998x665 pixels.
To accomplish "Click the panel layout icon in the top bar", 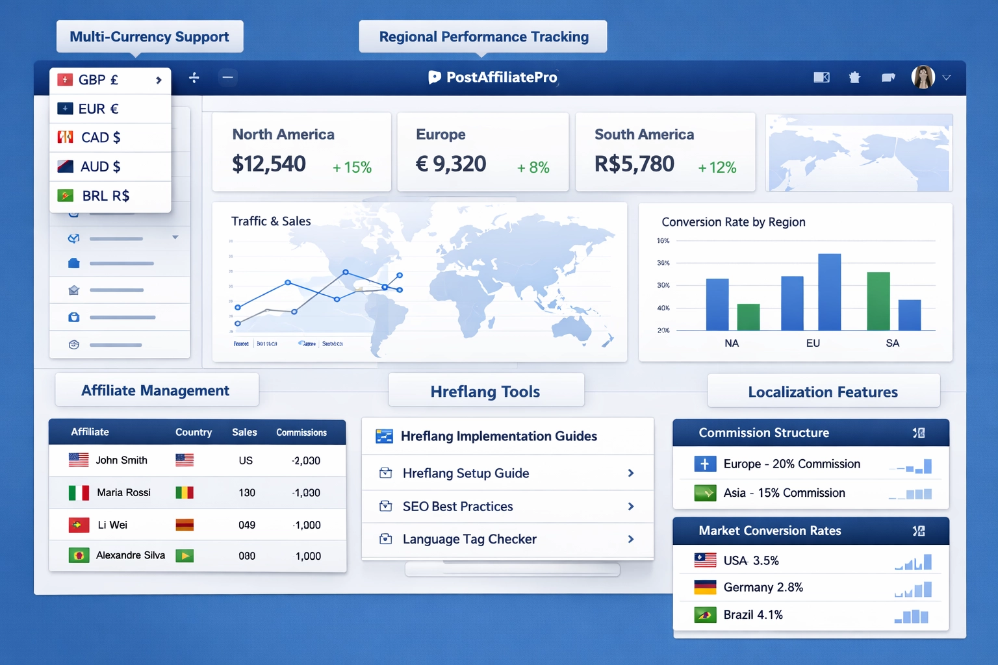I will 821,77.
